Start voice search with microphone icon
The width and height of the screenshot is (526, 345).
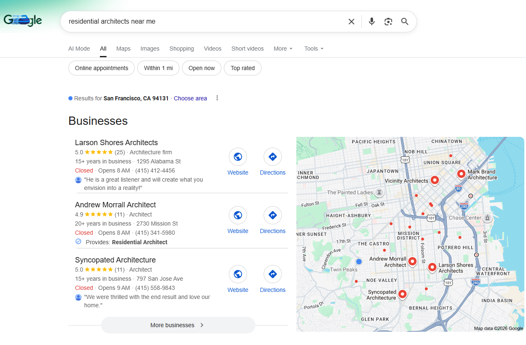pos(371,22)
